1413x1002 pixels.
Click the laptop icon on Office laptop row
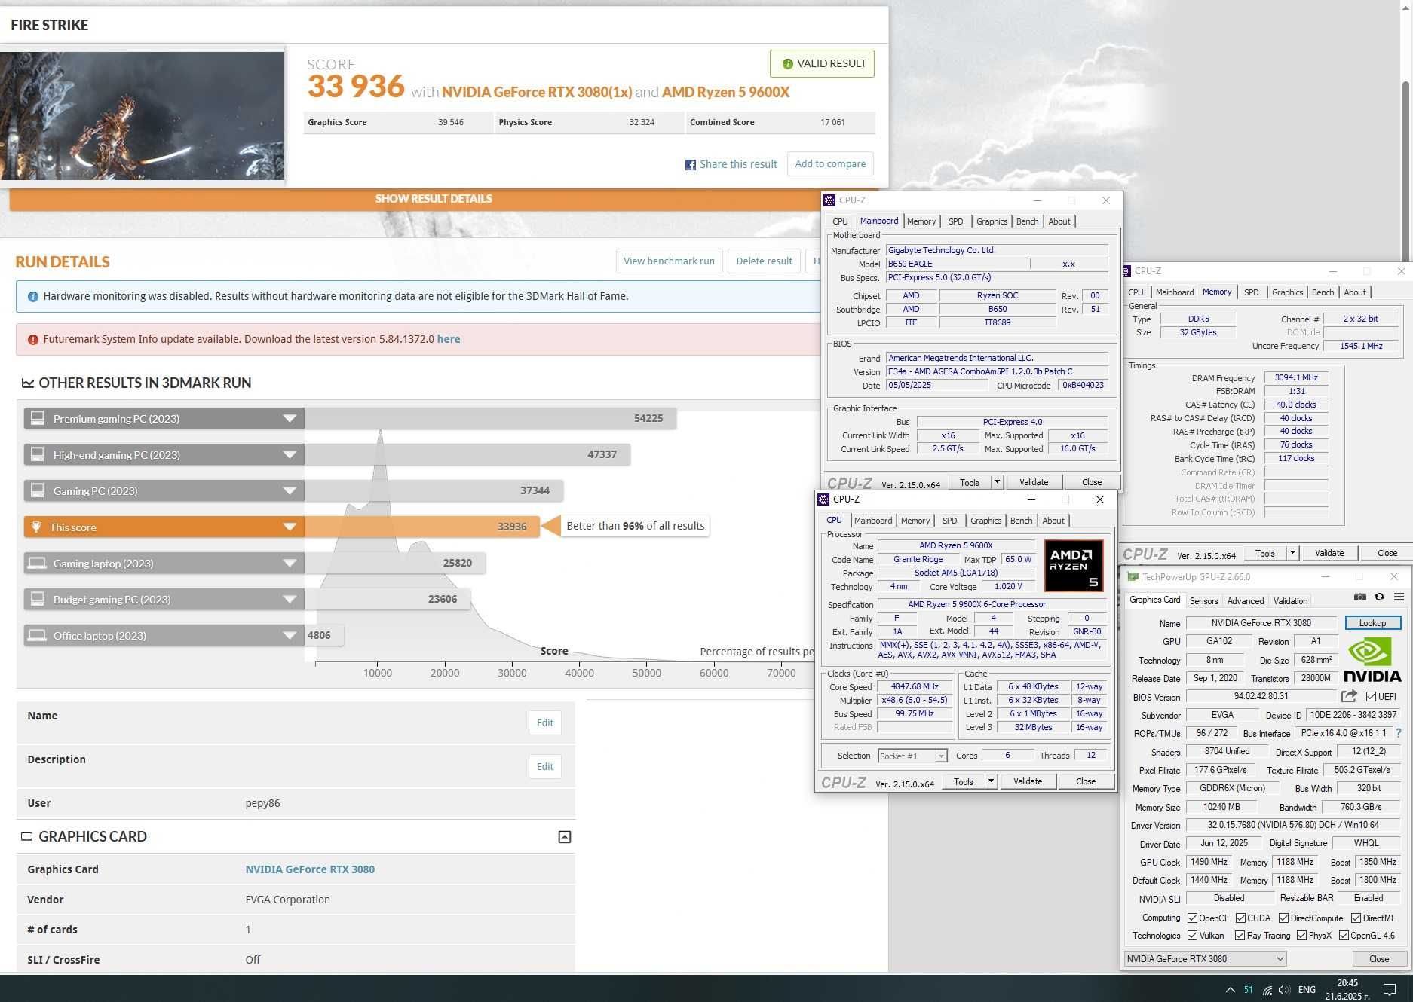tap(37, 635)
